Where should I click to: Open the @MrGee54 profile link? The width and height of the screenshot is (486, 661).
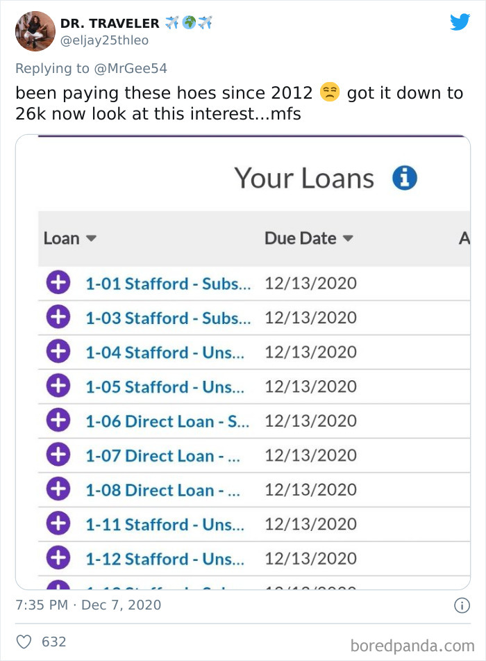[x=134, y=68]
